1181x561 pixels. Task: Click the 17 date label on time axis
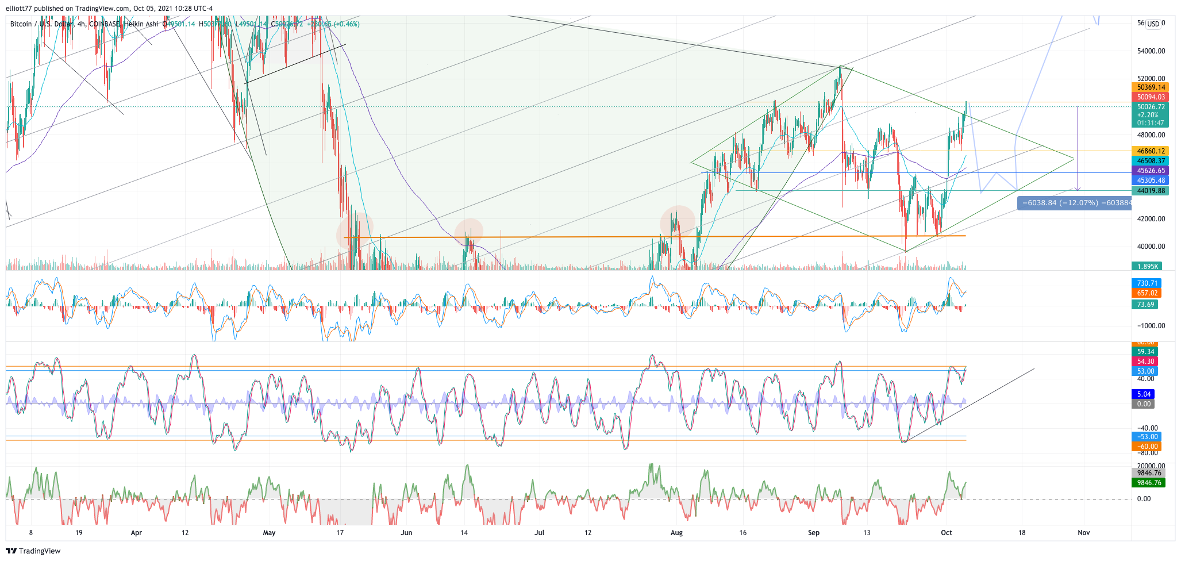click(x=340, y=533)
